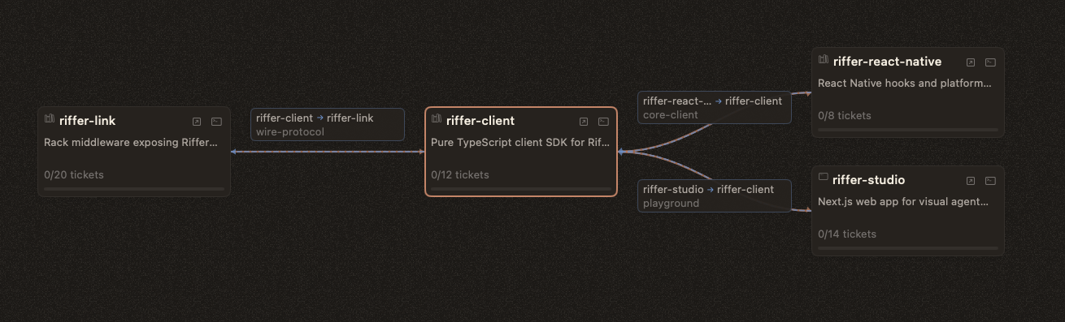Open terminal icon on riffer-client node
The width and height of the screenshot is (1065, 322).
tap(603, 122)
